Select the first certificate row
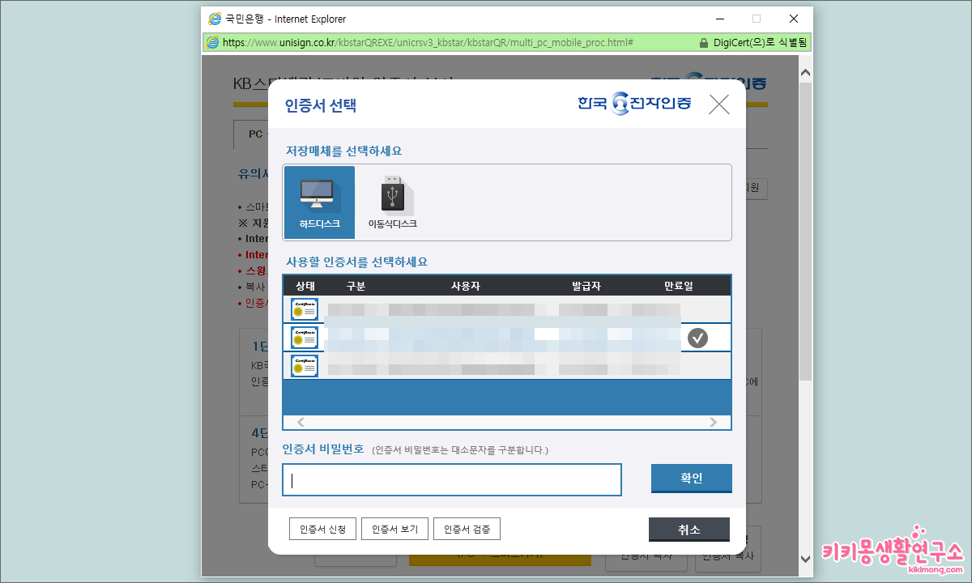 pos(486,309)
